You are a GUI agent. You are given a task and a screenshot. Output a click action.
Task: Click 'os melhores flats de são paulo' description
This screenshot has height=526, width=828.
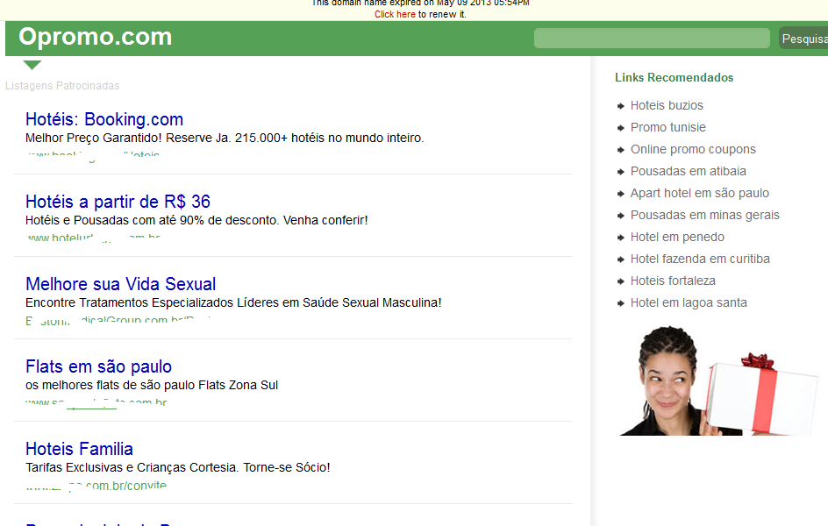click(152, 385)
